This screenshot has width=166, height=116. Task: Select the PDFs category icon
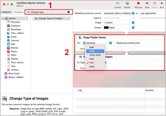[9, 55]
